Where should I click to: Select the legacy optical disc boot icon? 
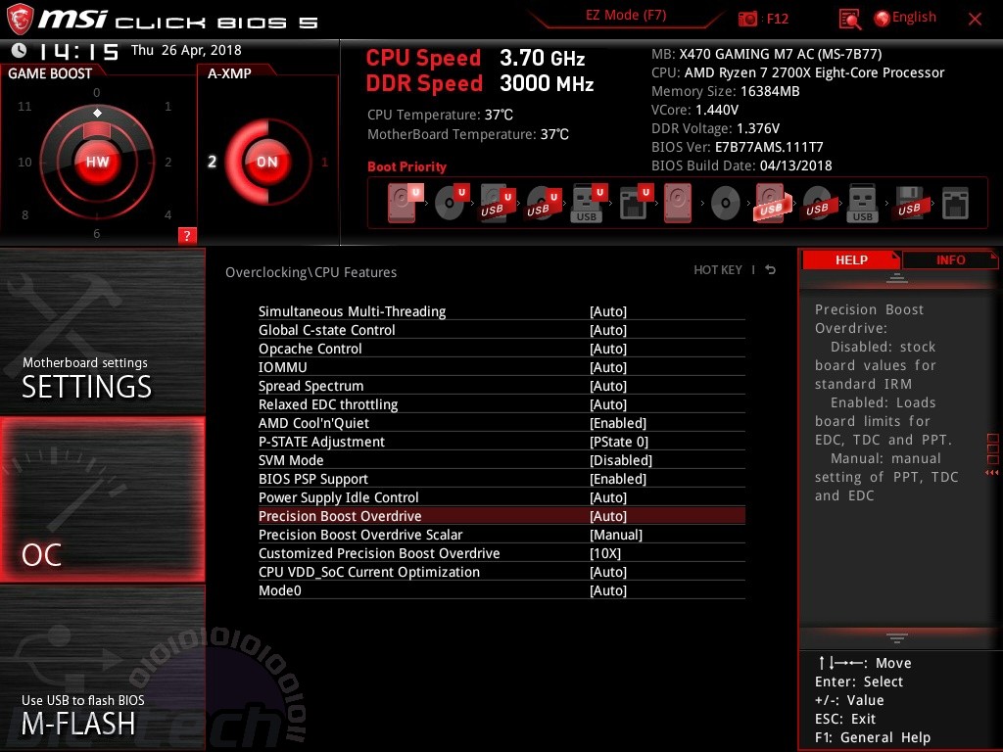726,204
